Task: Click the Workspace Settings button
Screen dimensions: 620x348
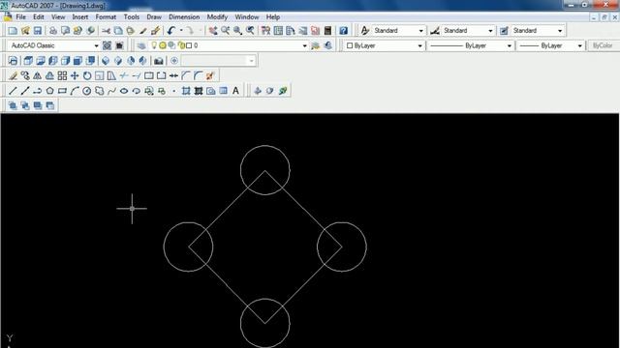Action: point(107,45)
